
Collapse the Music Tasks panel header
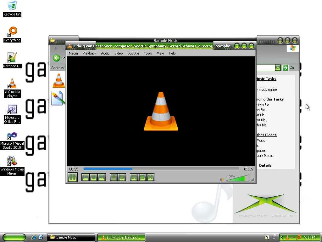point(266,79)
